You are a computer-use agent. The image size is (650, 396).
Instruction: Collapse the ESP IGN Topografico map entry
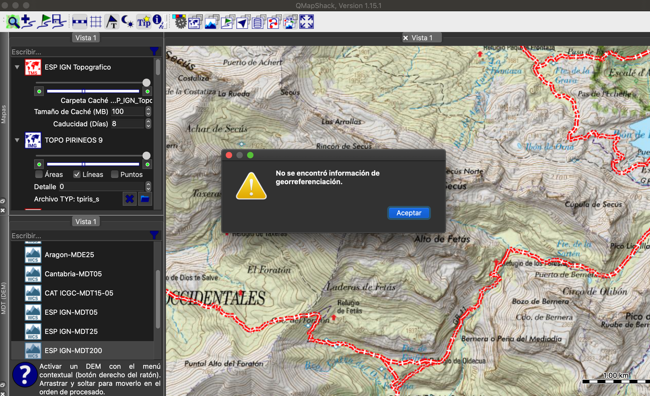coord(17,67)
